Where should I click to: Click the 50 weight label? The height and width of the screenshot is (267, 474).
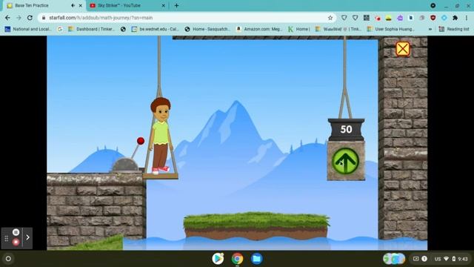(x=346, y=129)
